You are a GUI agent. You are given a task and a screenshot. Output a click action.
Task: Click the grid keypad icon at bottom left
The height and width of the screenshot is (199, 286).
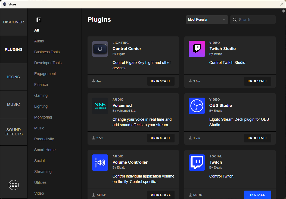click(x=14, y=185)
